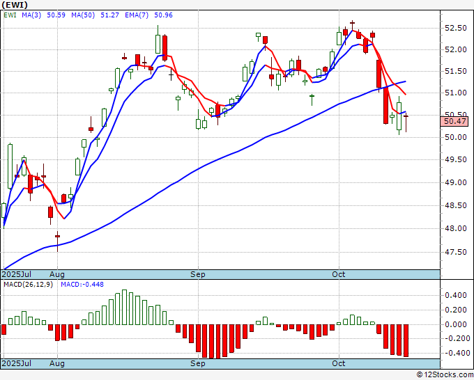Click the 52.00 price axis label
474x380 pixels.
[x=456, y=49]
